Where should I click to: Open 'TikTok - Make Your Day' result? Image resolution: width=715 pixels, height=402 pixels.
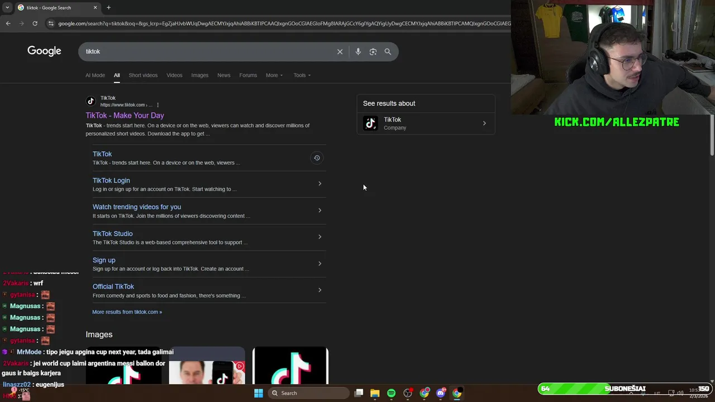coord(125,116)
